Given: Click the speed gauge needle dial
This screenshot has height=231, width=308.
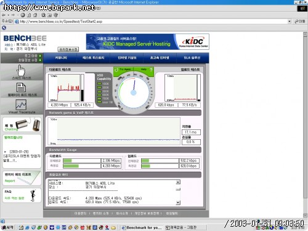Looking at the screenshot, I should pyautogui.click(x=134, y=92).
